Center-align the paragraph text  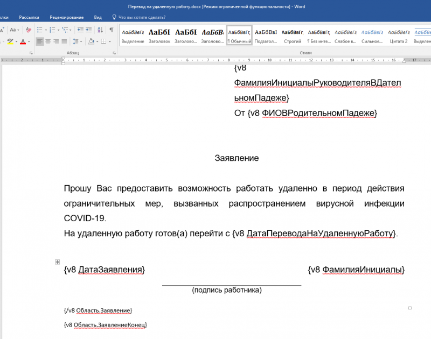[x=48, y=41]
